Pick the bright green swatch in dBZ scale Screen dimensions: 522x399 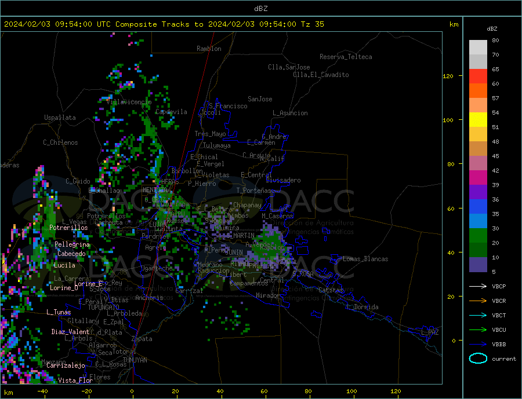pyautogui.click(x=478, y=236)
